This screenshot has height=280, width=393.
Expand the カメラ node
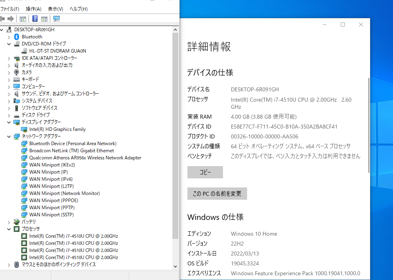click(x=9, y=73)
